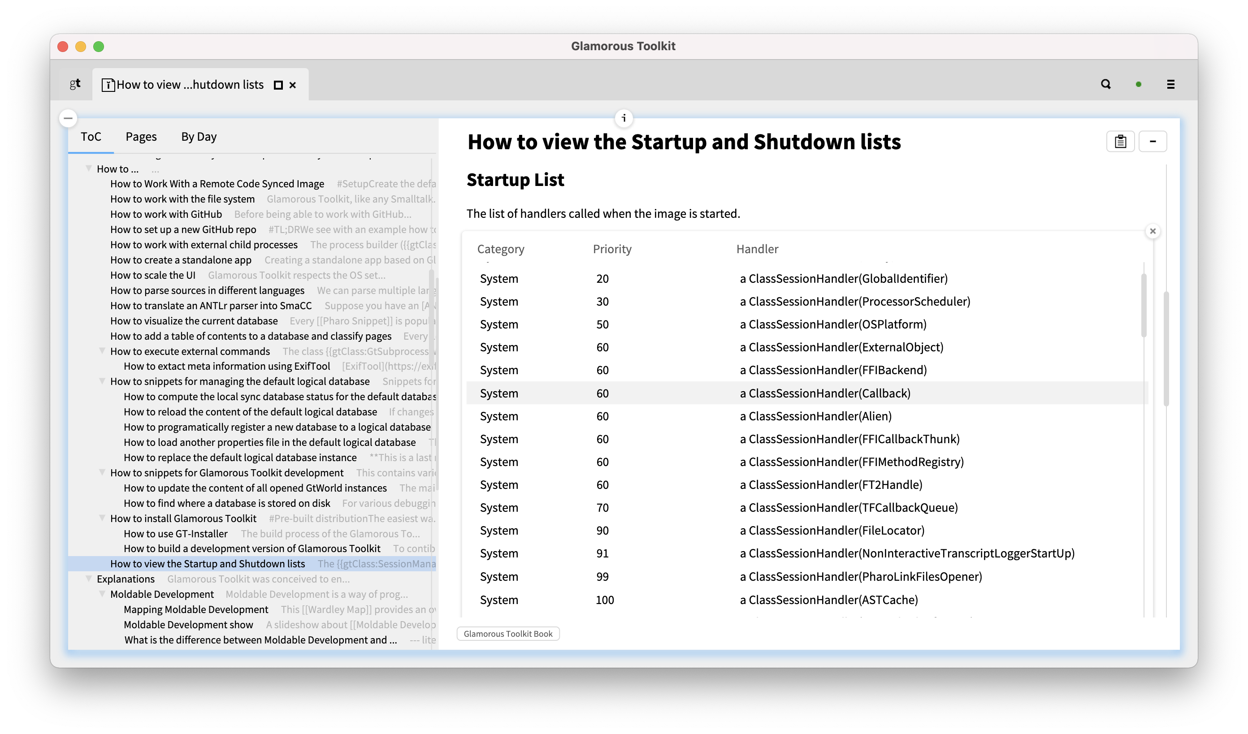Click the page content scrollbar

pyautogui.click(x=1166, y=349)
